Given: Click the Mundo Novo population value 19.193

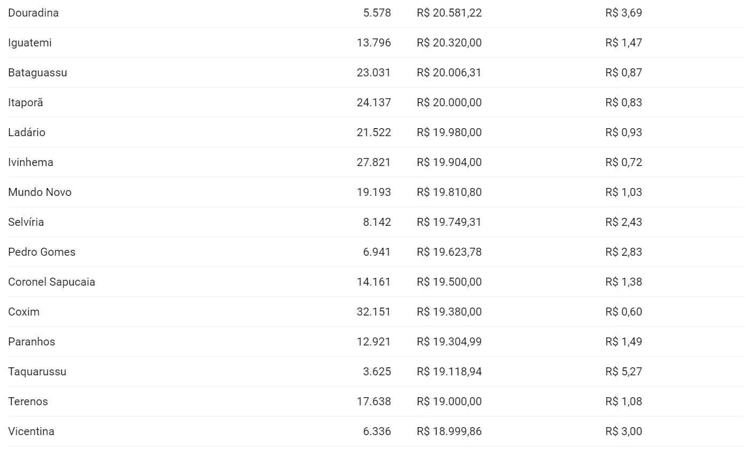Looking at the screenshot, I should [x=374, y=192].
